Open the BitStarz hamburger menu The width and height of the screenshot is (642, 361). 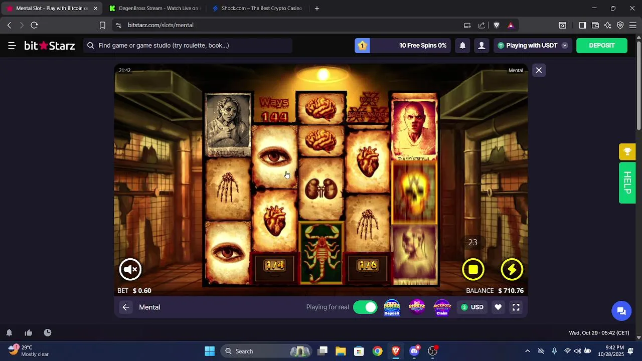[x=12, y=46]
